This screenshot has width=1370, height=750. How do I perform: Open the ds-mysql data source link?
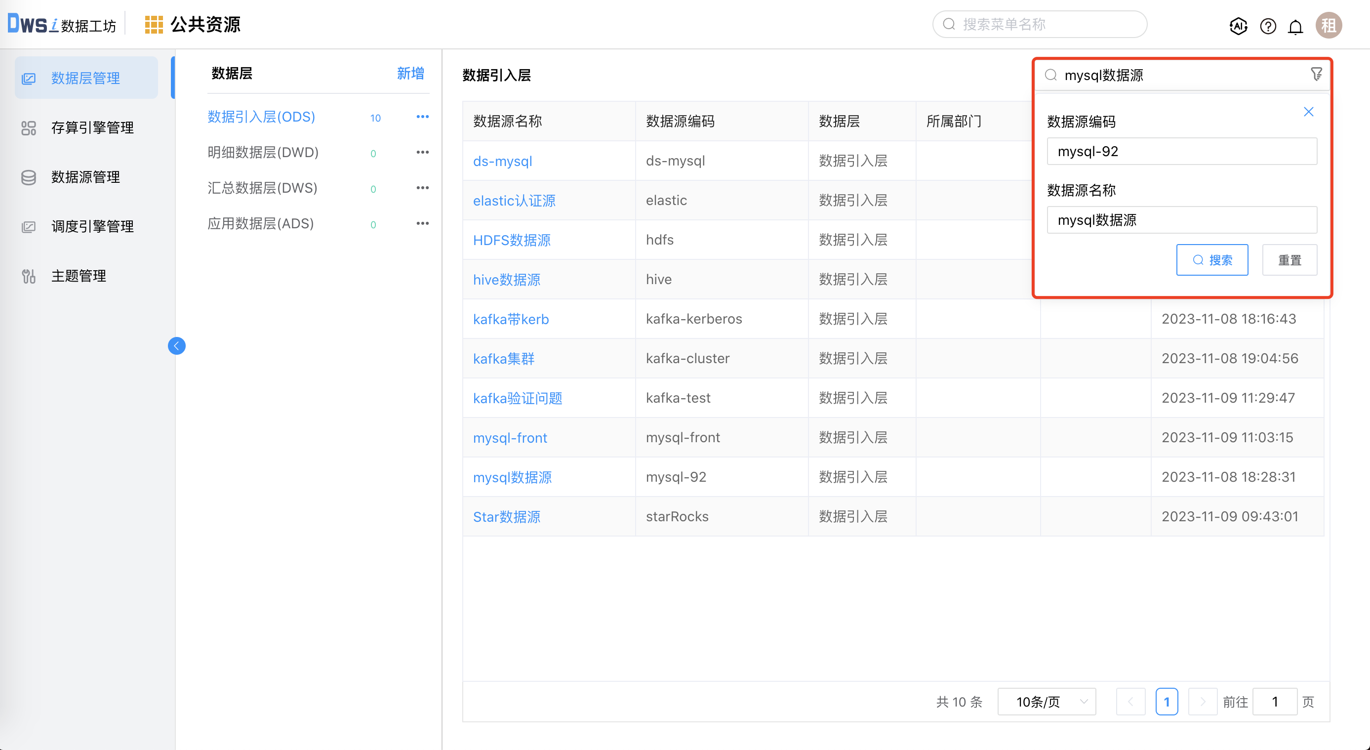502,161
